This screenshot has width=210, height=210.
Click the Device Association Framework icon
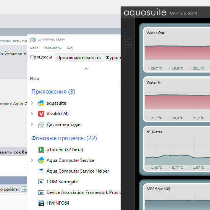point(41,192)
